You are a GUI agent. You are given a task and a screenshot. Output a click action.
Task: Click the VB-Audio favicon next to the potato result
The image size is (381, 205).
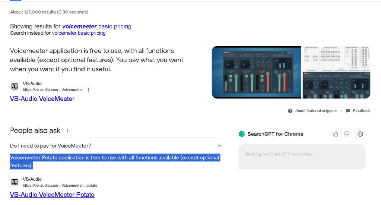click(x=15, y=182)
